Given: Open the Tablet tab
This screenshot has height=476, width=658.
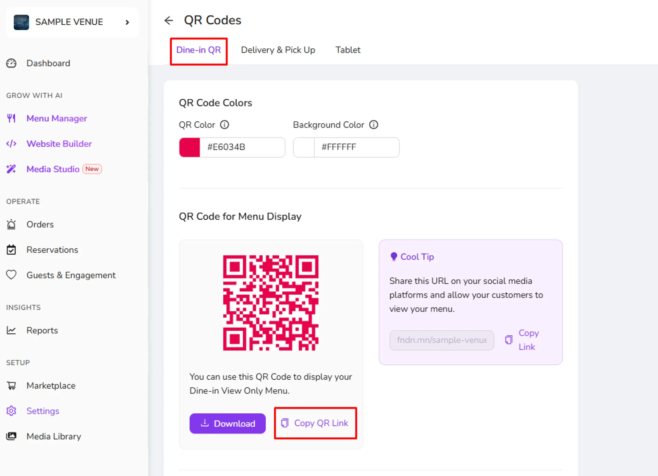Looking at the screenshot, I should (x=348, y=50).
